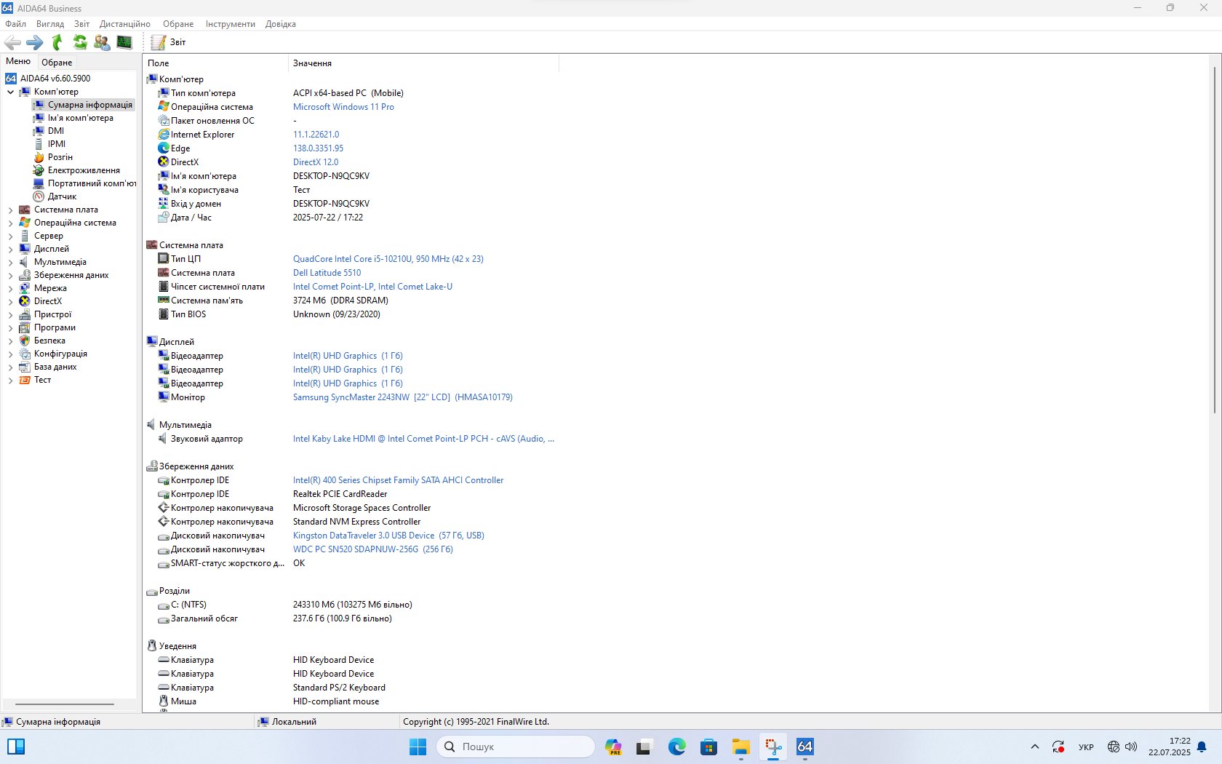Expand the Мережа tree node

pyautogui.click(x=10, y=289)
